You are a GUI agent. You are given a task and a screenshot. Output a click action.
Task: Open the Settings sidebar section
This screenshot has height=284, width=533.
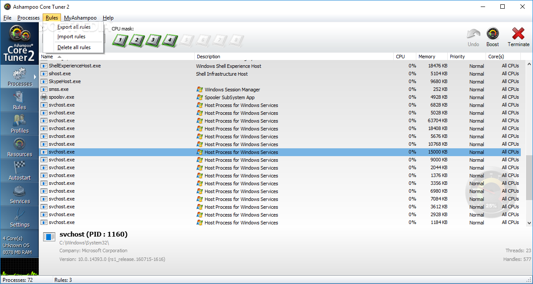[20, 217]
